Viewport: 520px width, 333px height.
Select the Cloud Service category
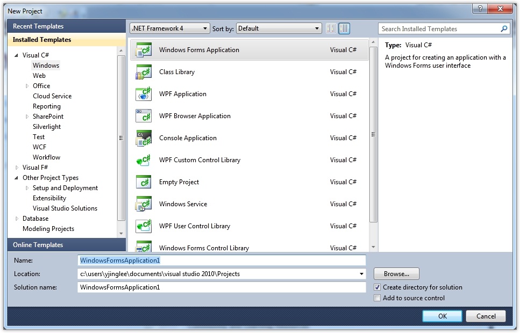(52, 96)
